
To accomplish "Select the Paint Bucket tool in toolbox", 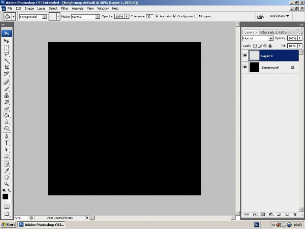I will 7,116.
